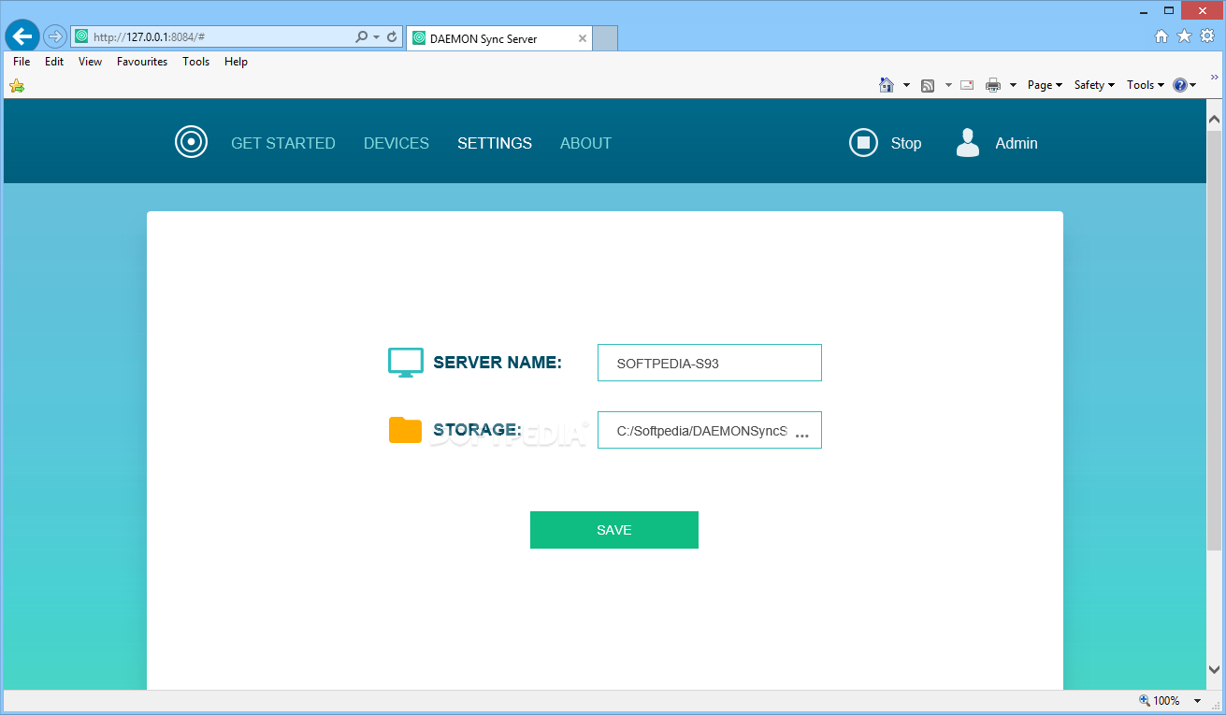Select the DAEMON Sync Server browser tab
Image resolution: width=1226 pixels, height=715 pixels.
pyautogui.click(x=500, y=38)
